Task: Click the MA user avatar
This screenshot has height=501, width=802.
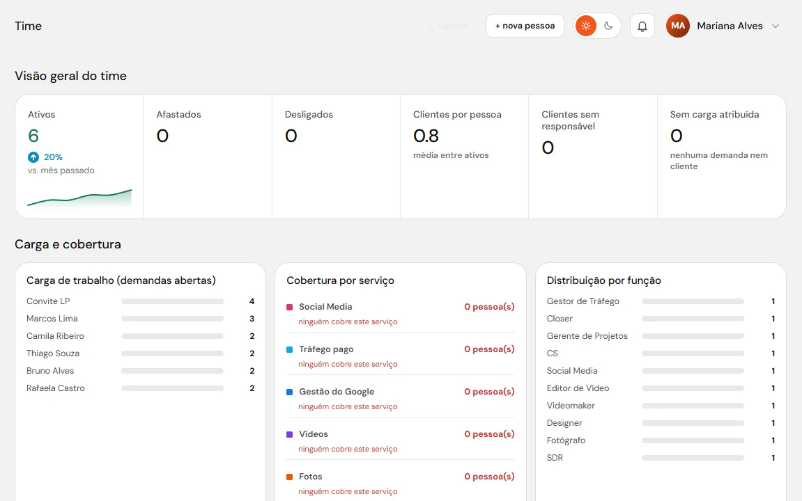Action: coord(678,26)
